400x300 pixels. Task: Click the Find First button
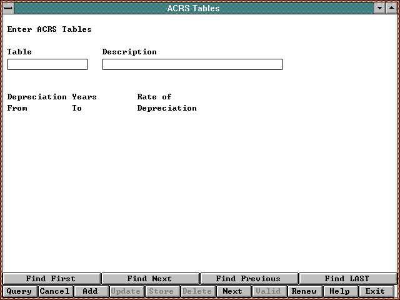(51, 279)
